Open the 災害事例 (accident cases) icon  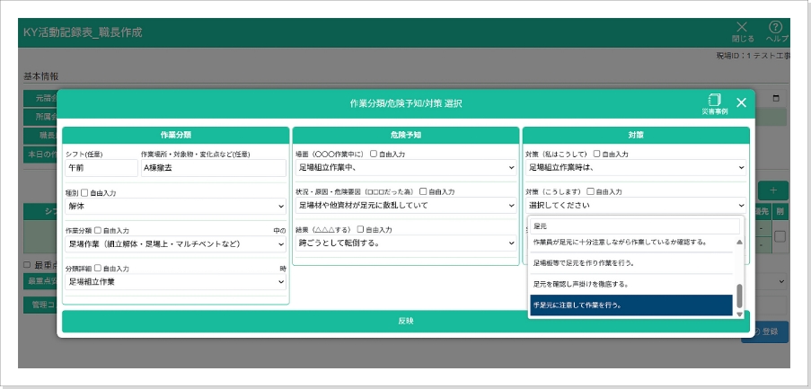(714, 102)
